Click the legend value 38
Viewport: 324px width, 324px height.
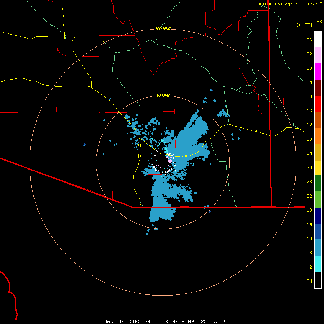pyautogui.click(x=309, y=139)
